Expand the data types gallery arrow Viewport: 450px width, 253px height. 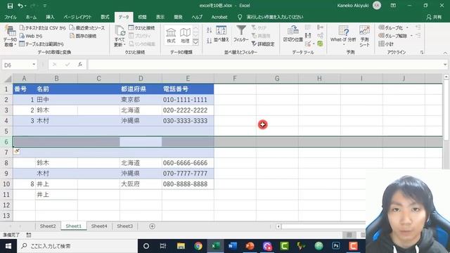pyautogui.click(x=195, y=42)
